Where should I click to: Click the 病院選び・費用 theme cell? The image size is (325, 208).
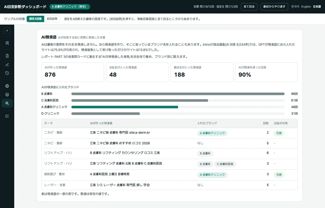point(54,174)
